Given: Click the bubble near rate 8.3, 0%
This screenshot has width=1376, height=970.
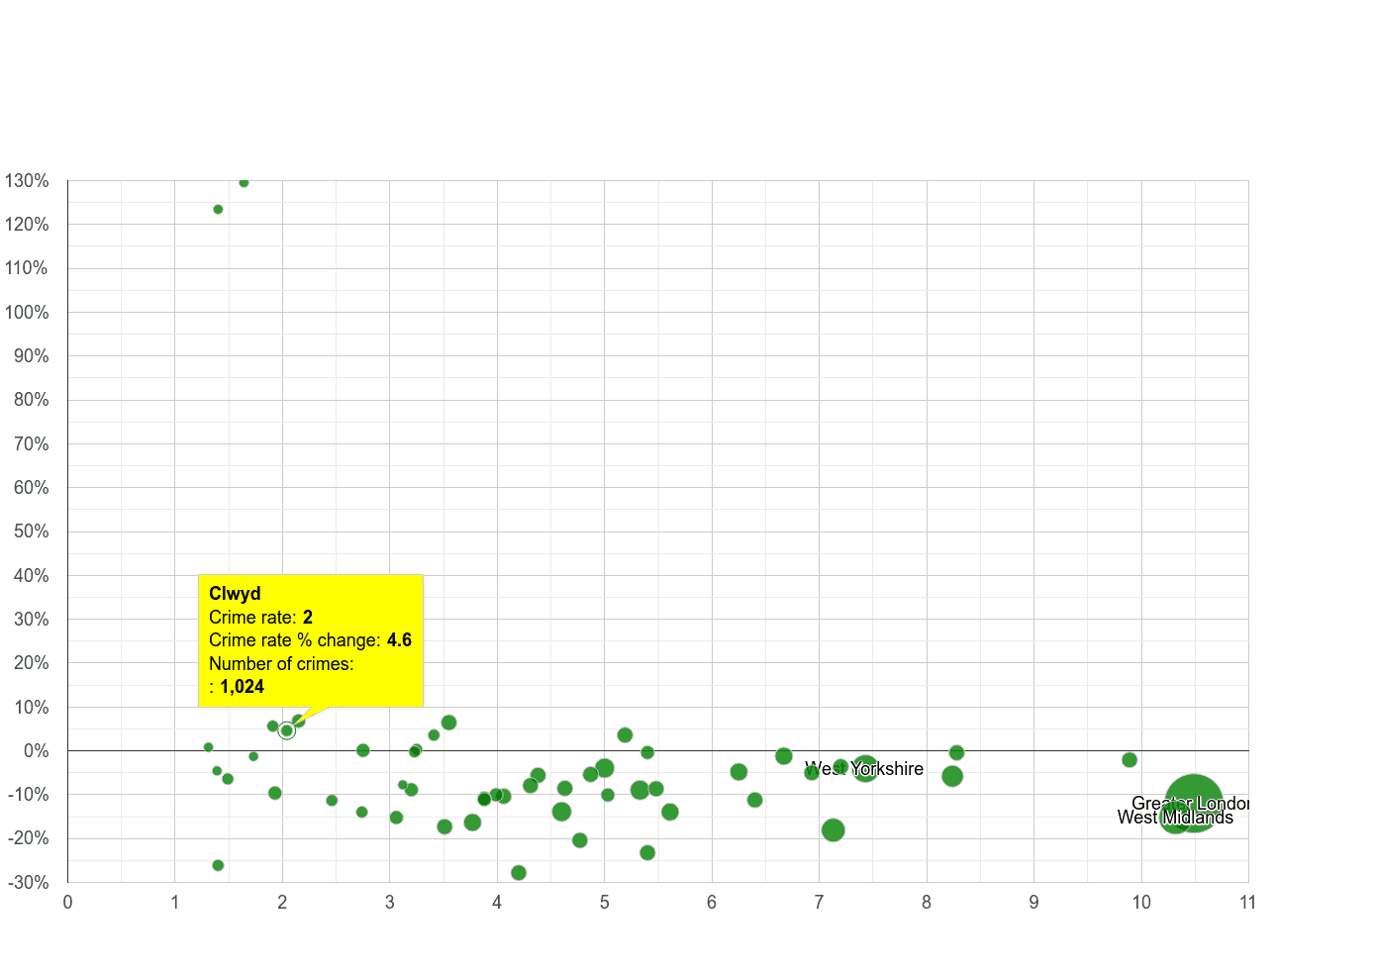Looking at the screenshot, I should 956,752.
